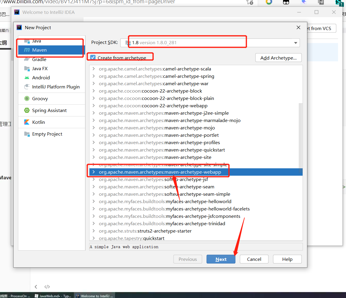Viewport: 346px width, 298px height.
Task: Select Empty Project type
Action: click(x=52, y=134)
